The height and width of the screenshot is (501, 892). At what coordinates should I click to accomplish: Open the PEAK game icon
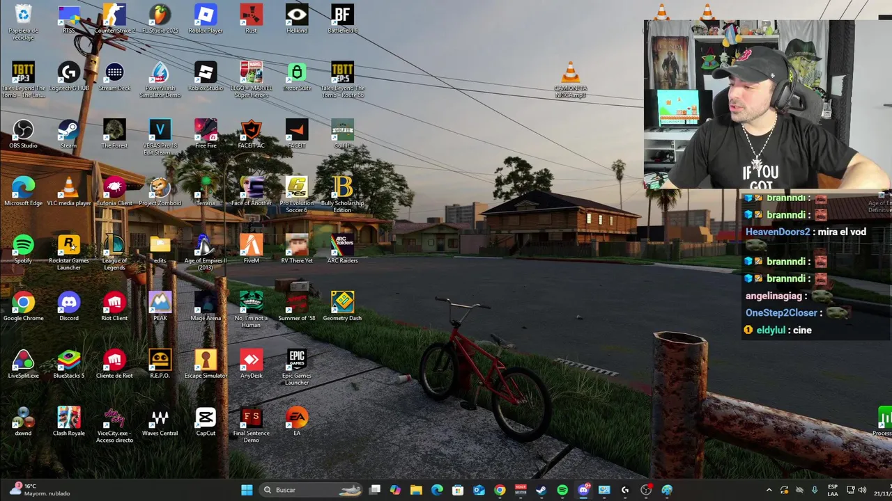[x=160, y=307]
